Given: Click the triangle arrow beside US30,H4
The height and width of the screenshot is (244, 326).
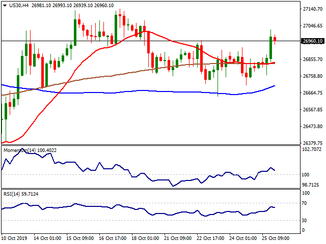Looking at the screenshot, I should click(5, 6).
